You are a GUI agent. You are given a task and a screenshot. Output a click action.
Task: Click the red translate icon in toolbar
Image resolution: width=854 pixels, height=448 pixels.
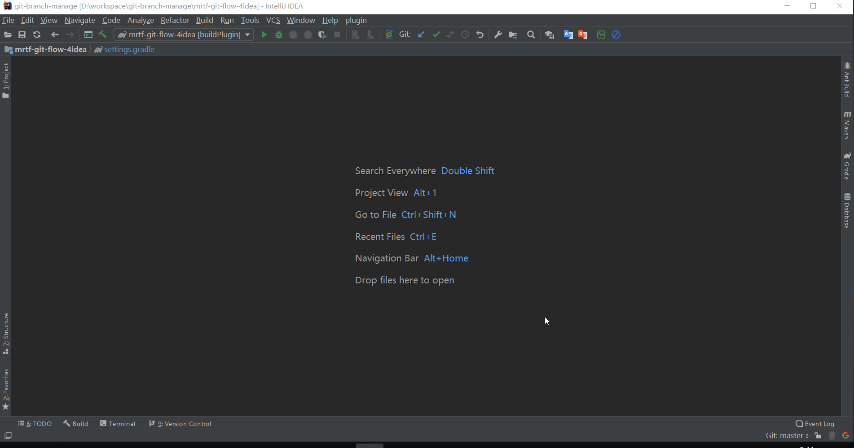click(583, 35)
